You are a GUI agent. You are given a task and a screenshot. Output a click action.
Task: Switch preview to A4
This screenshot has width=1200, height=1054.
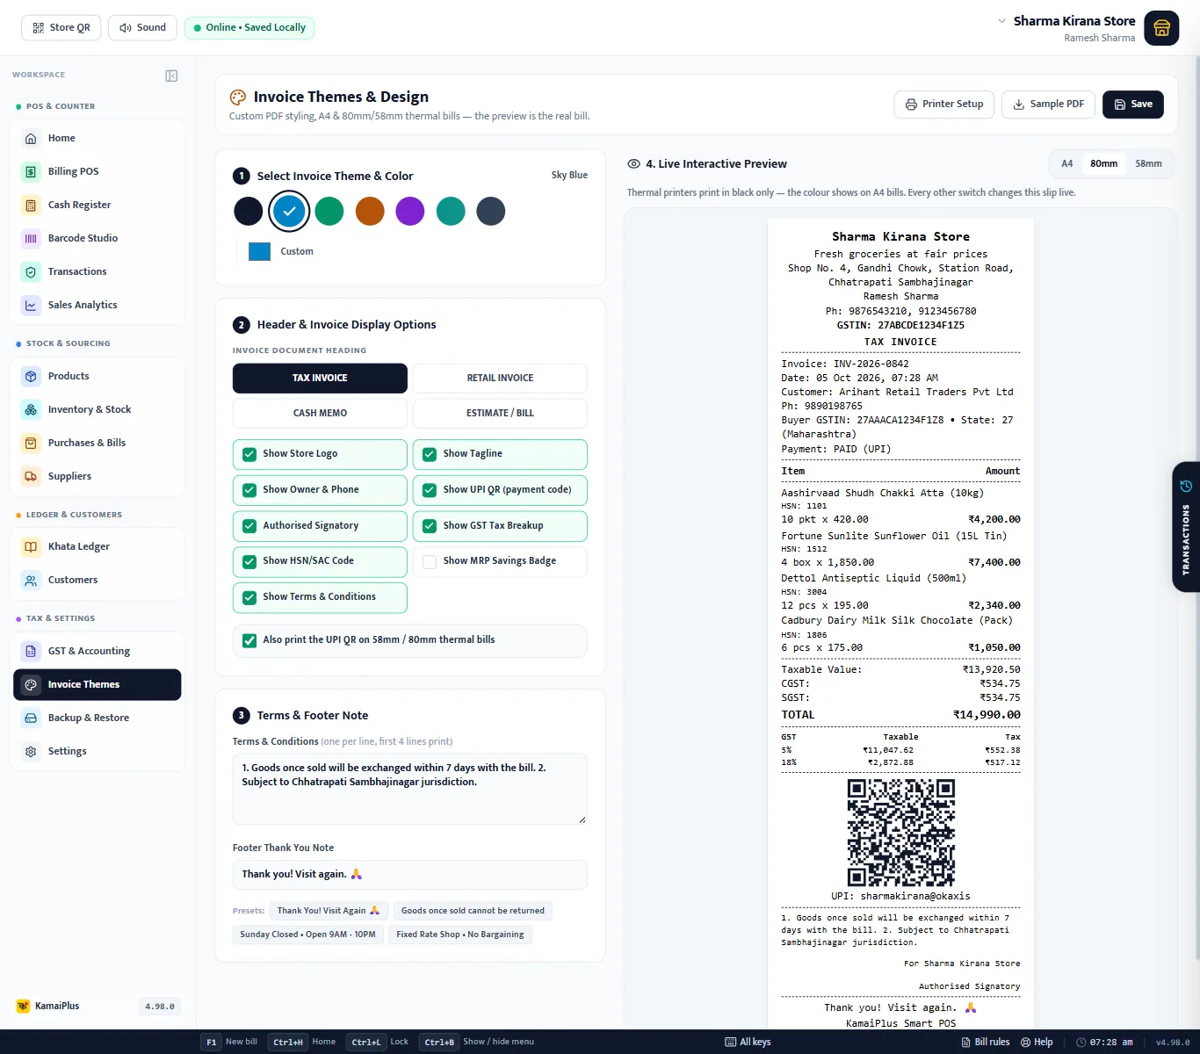tap(1066, 164)
